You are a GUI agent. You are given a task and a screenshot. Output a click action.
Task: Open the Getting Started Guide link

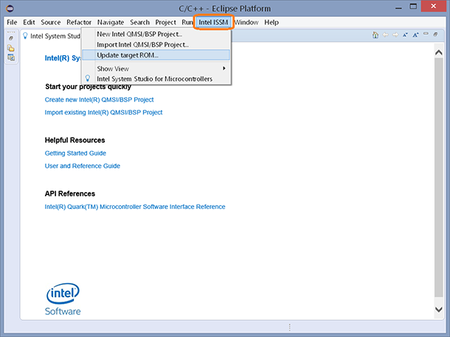click(75, 153)
